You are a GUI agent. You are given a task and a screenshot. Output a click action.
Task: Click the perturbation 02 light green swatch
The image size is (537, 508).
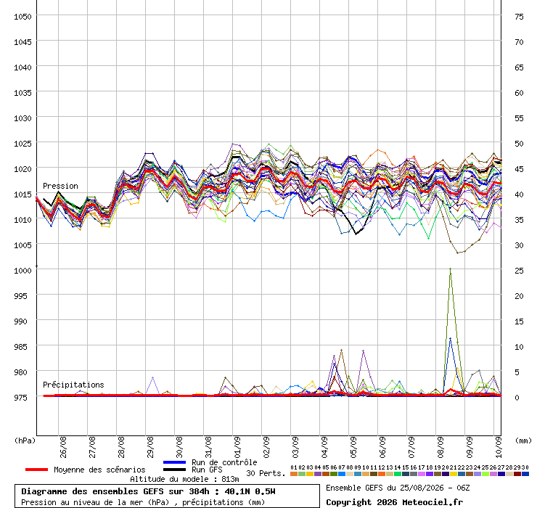[302, 474]
